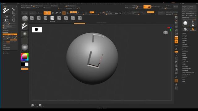
Task: Select the black secondary color swatch
Action: coord(23,64)
